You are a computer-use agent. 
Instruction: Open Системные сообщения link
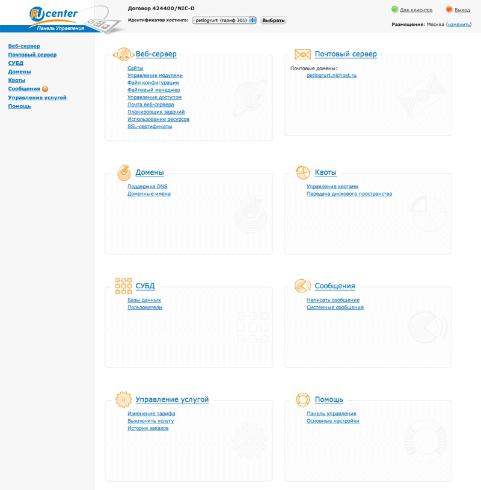click(x=335, y=307)
